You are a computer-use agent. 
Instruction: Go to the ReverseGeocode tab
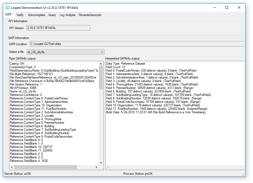(90, 15)
